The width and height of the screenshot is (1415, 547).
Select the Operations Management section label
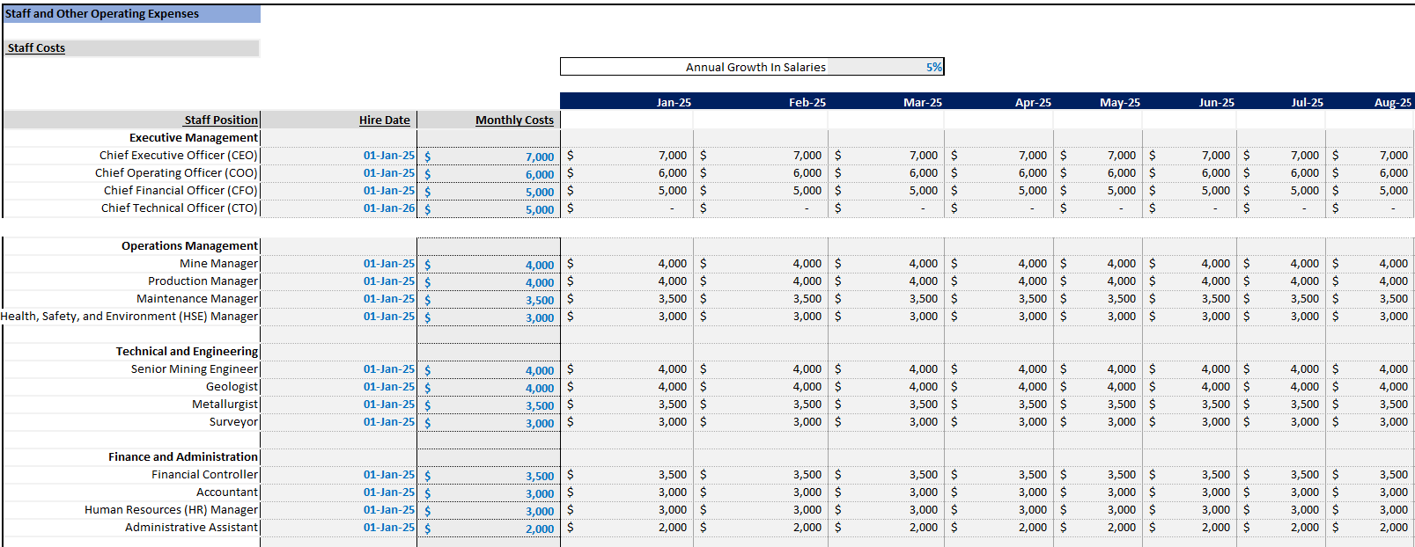tap(189, 246)
